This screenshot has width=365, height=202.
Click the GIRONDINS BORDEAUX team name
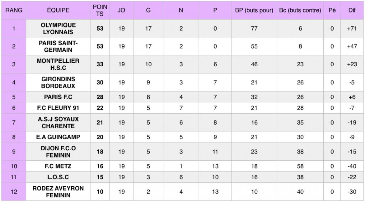tap(58, 82)
